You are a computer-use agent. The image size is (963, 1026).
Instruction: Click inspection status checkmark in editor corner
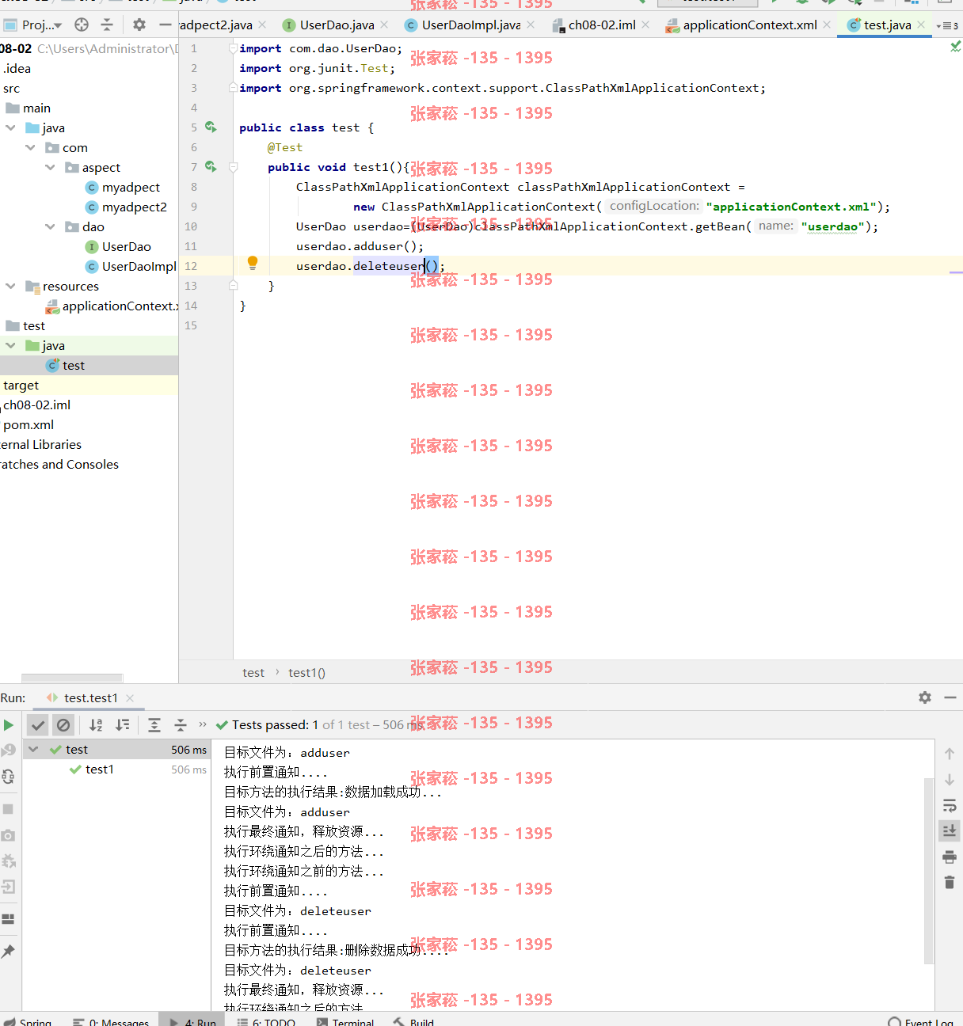(x=955, y=47)
